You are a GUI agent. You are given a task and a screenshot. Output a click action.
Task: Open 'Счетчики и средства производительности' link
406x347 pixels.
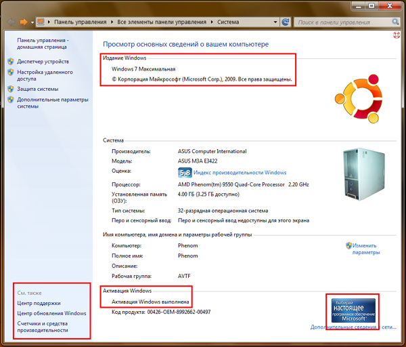coord(43,327)
